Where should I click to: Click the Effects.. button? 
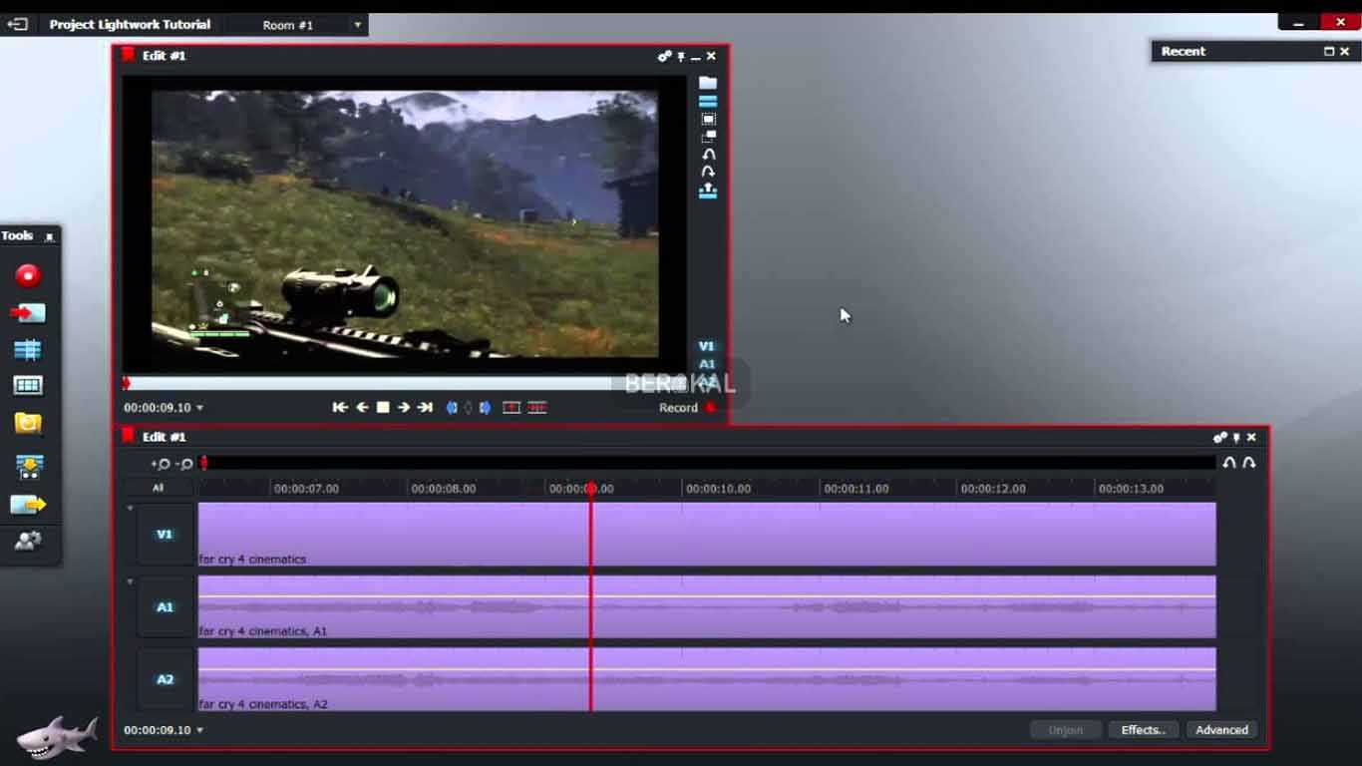(x=1143, y=730)
